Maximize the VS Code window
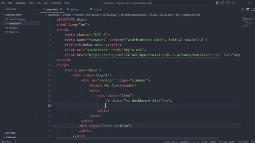This screenshot has height=143, width=255. click(249, 3)
